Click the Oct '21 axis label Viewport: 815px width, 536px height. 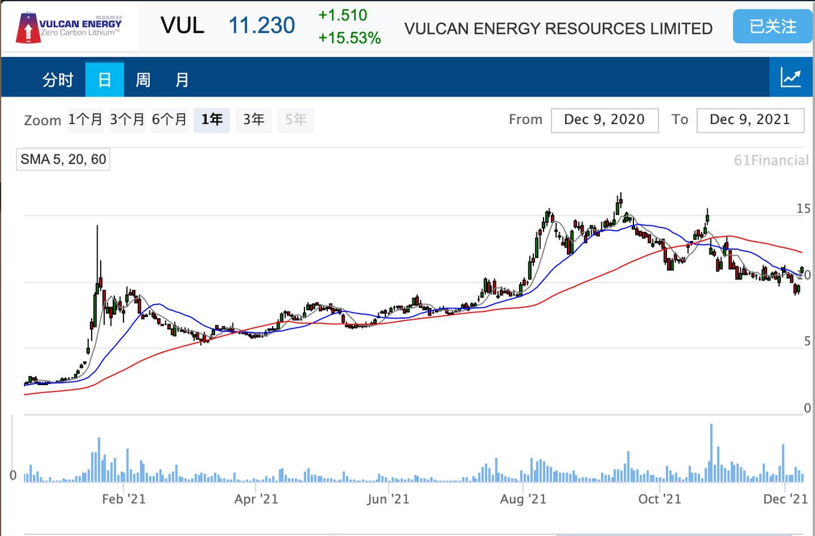pyautogui.click(x=659, y=499)
